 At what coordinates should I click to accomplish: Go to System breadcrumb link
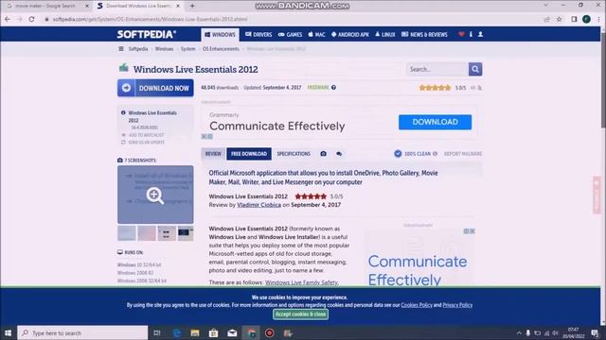coord(187,49)
